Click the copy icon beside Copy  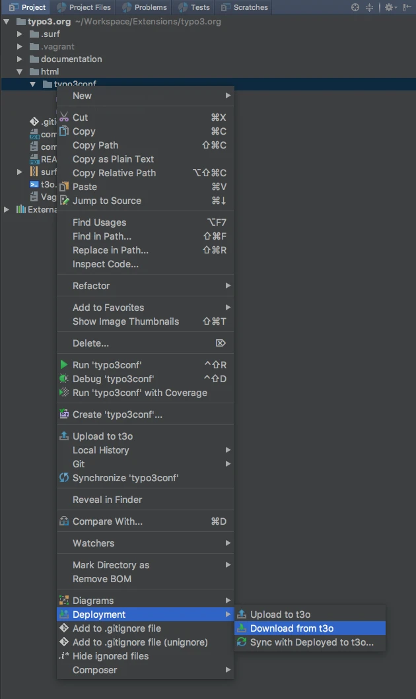pos(64,131)
